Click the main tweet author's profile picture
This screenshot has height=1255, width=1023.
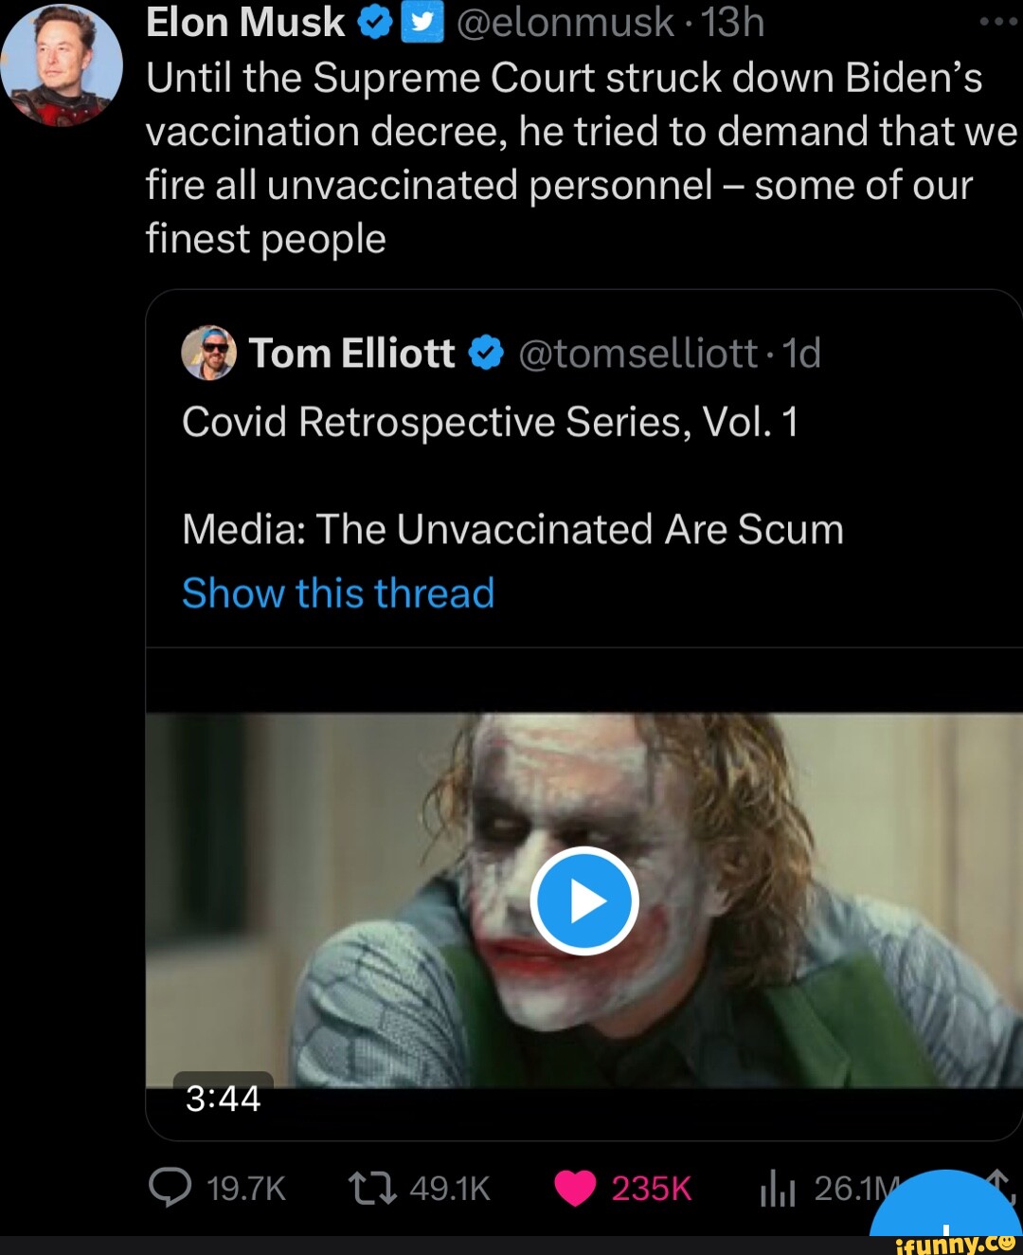(x=62, y=65)
